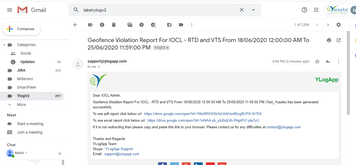Viewport: 356px width, 165px height.
Task: Go to the newer message arrow
Action: click(x=317, y=25)
